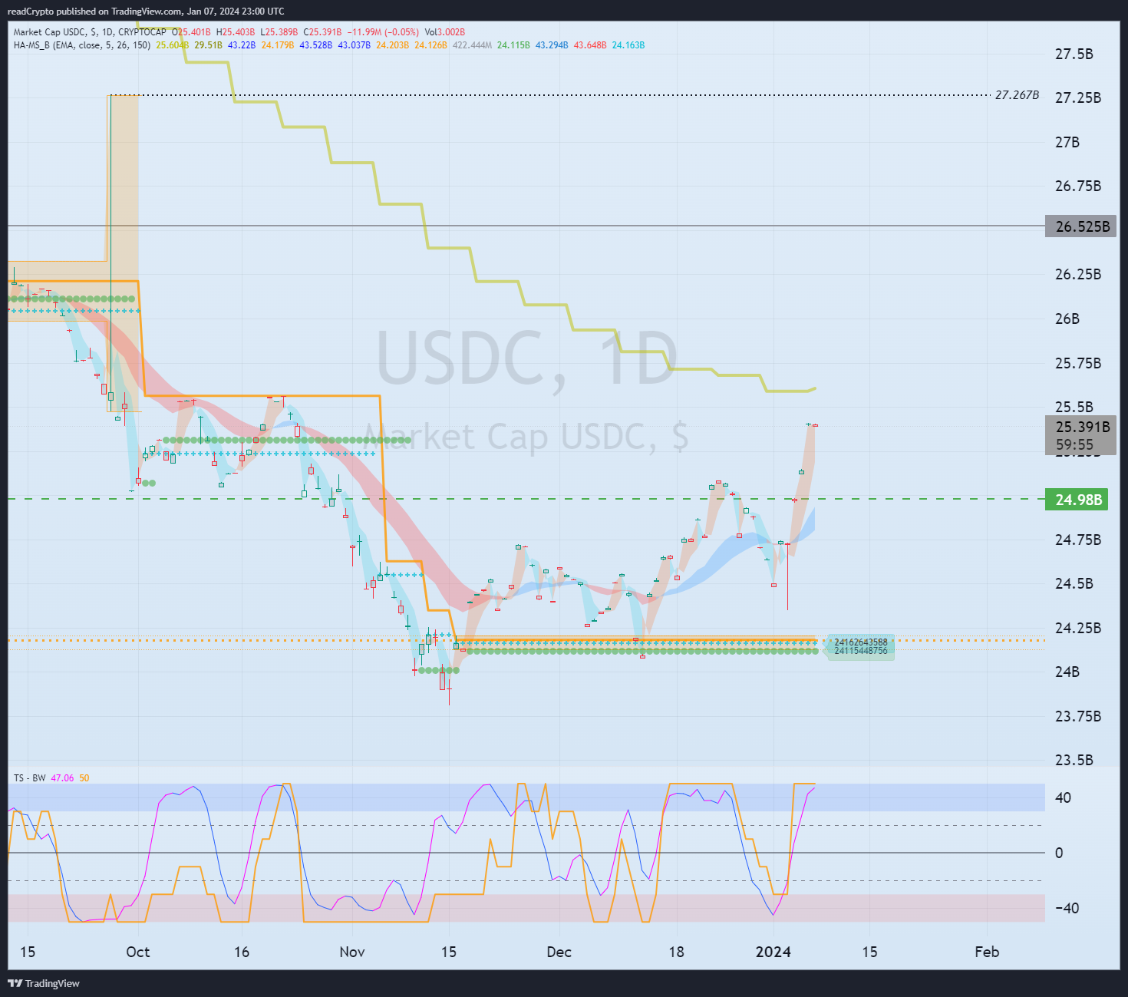Click the 24.203B indicator value
Image resolution: width=1128 pixels, height=997 pixels.
393,45
